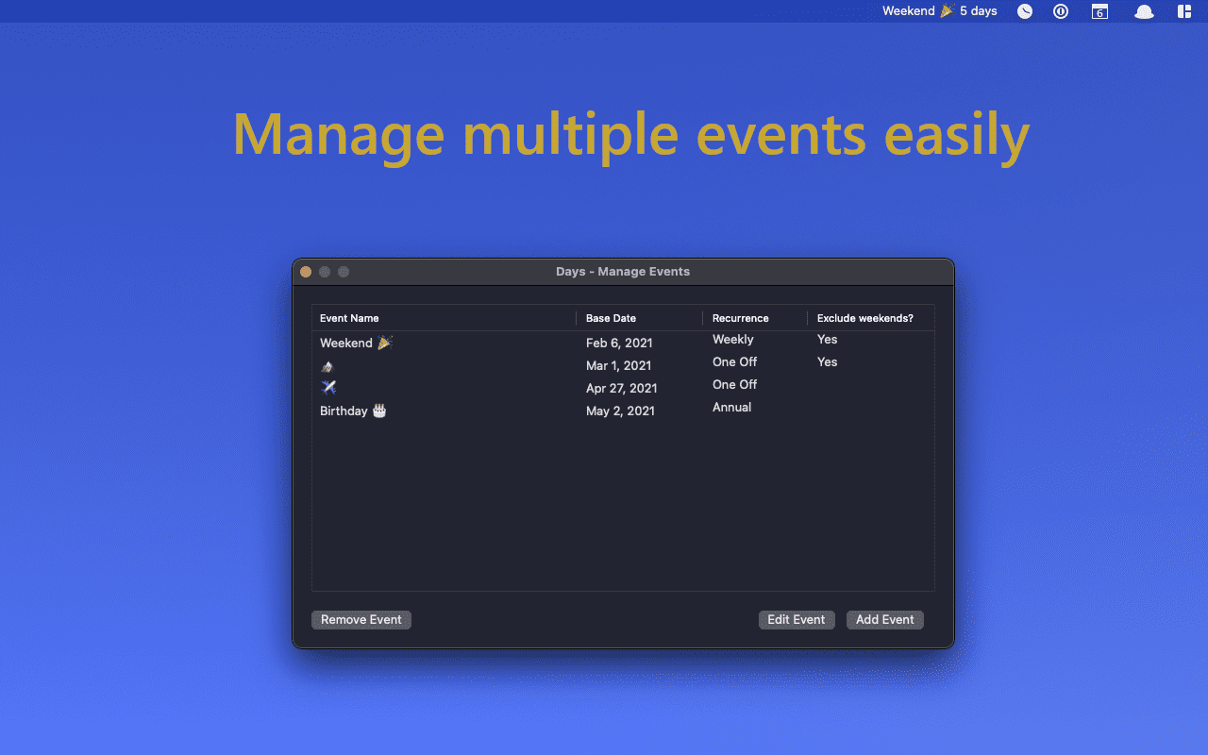Click the birthday cake emoji icon
This screenshot has width=1208, height=755.
click(x=377, y=411)
